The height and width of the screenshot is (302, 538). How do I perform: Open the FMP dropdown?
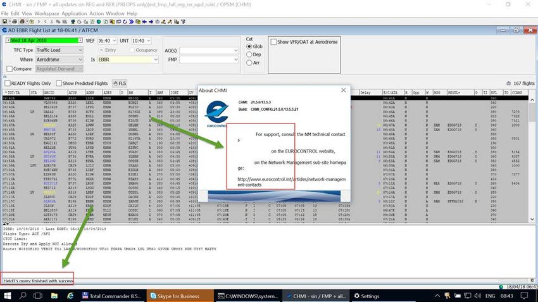tap(236, 60)
